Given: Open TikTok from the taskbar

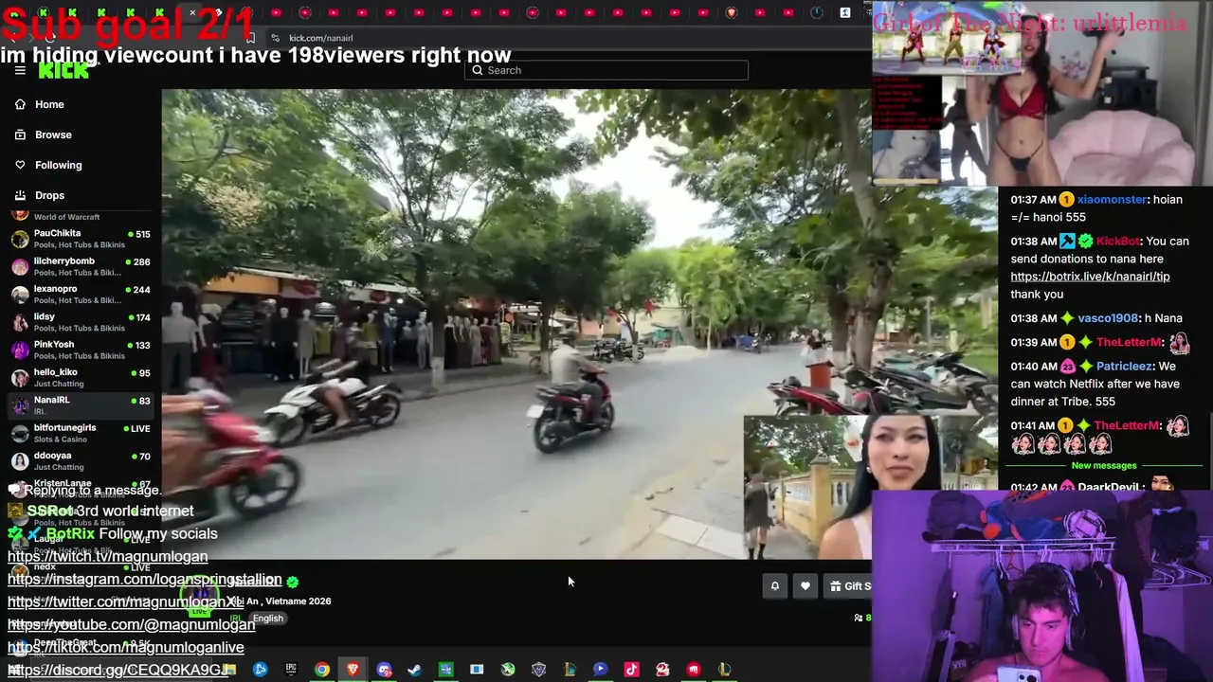Looking at the screenshot, I should pyautogui.click(x=631, y=670).
